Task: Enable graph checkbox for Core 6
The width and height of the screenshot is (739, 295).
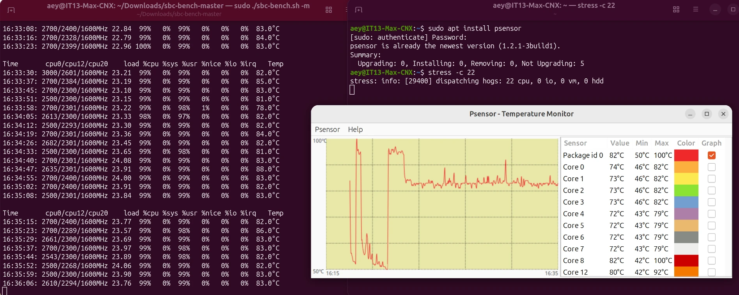Action: pos(712,237)
